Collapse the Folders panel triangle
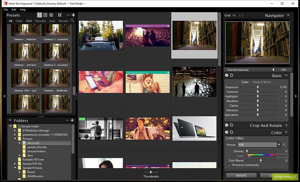The image size is (300, 182). pyautogui.click(x=10, y=120)
